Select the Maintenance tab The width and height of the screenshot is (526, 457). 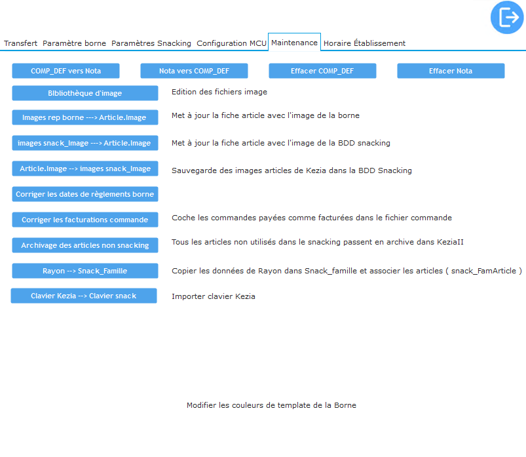point(294,43)
